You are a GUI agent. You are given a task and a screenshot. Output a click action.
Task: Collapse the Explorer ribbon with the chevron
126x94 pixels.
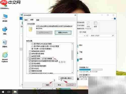tap(112, 19)
